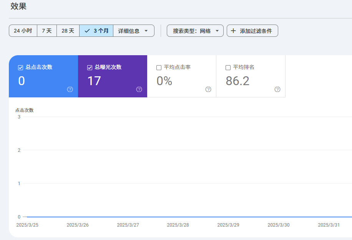Expand the 详细信息 date dropdown
Viewport: 352px width, 240px height.
(133, 31)
